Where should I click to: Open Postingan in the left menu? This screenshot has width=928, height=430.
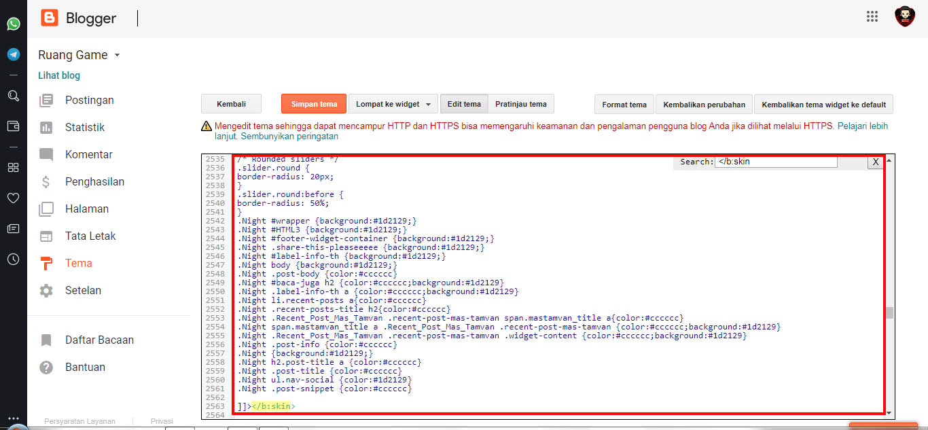coord(89,101)
